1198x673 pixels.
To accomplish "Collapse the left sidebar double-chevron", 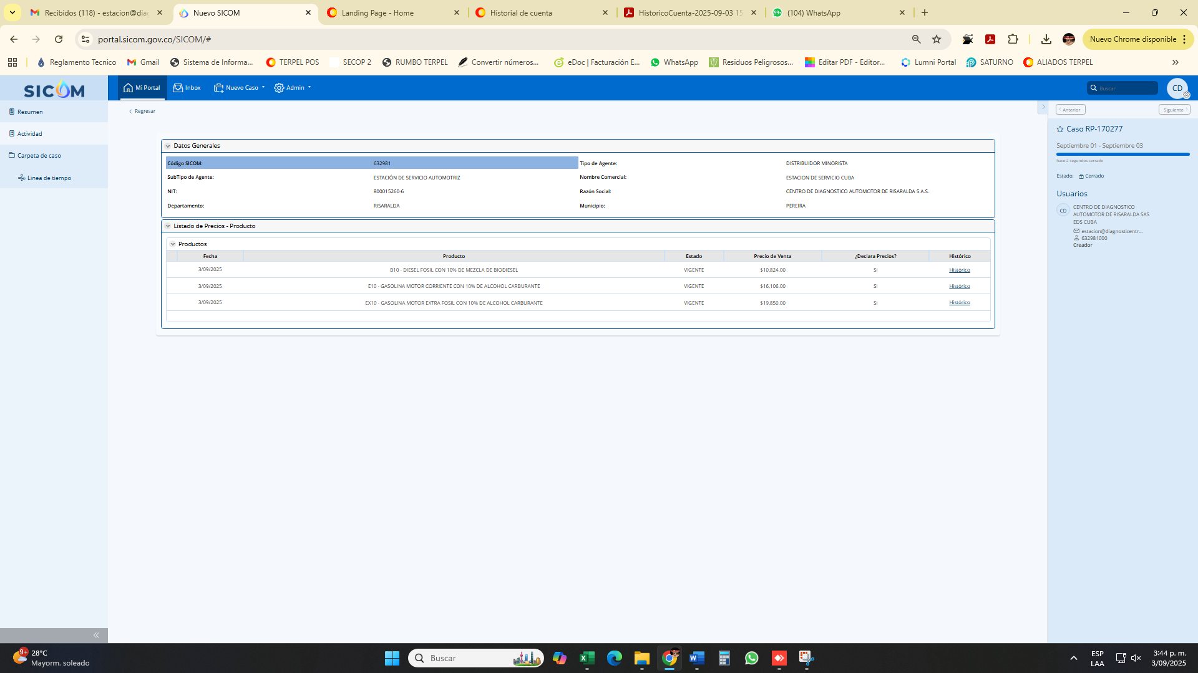I will click(x=96, y=635).
